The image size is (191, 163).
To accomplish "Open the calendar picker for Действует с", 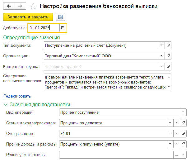I will (x=63, y=28).
